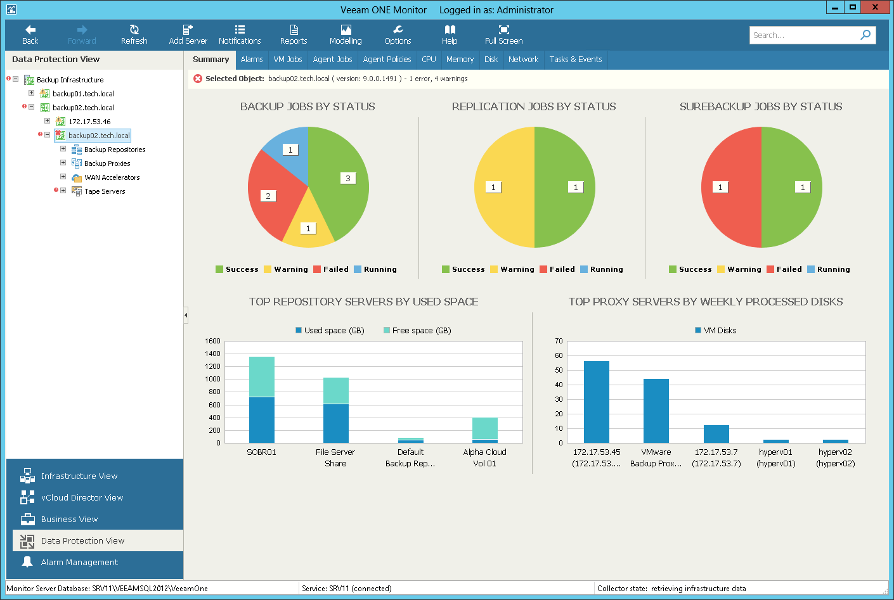894x600 pixels.
Task: Click the Running legend swatch under SureBackup Jobs
Action: tap(811, 269)
